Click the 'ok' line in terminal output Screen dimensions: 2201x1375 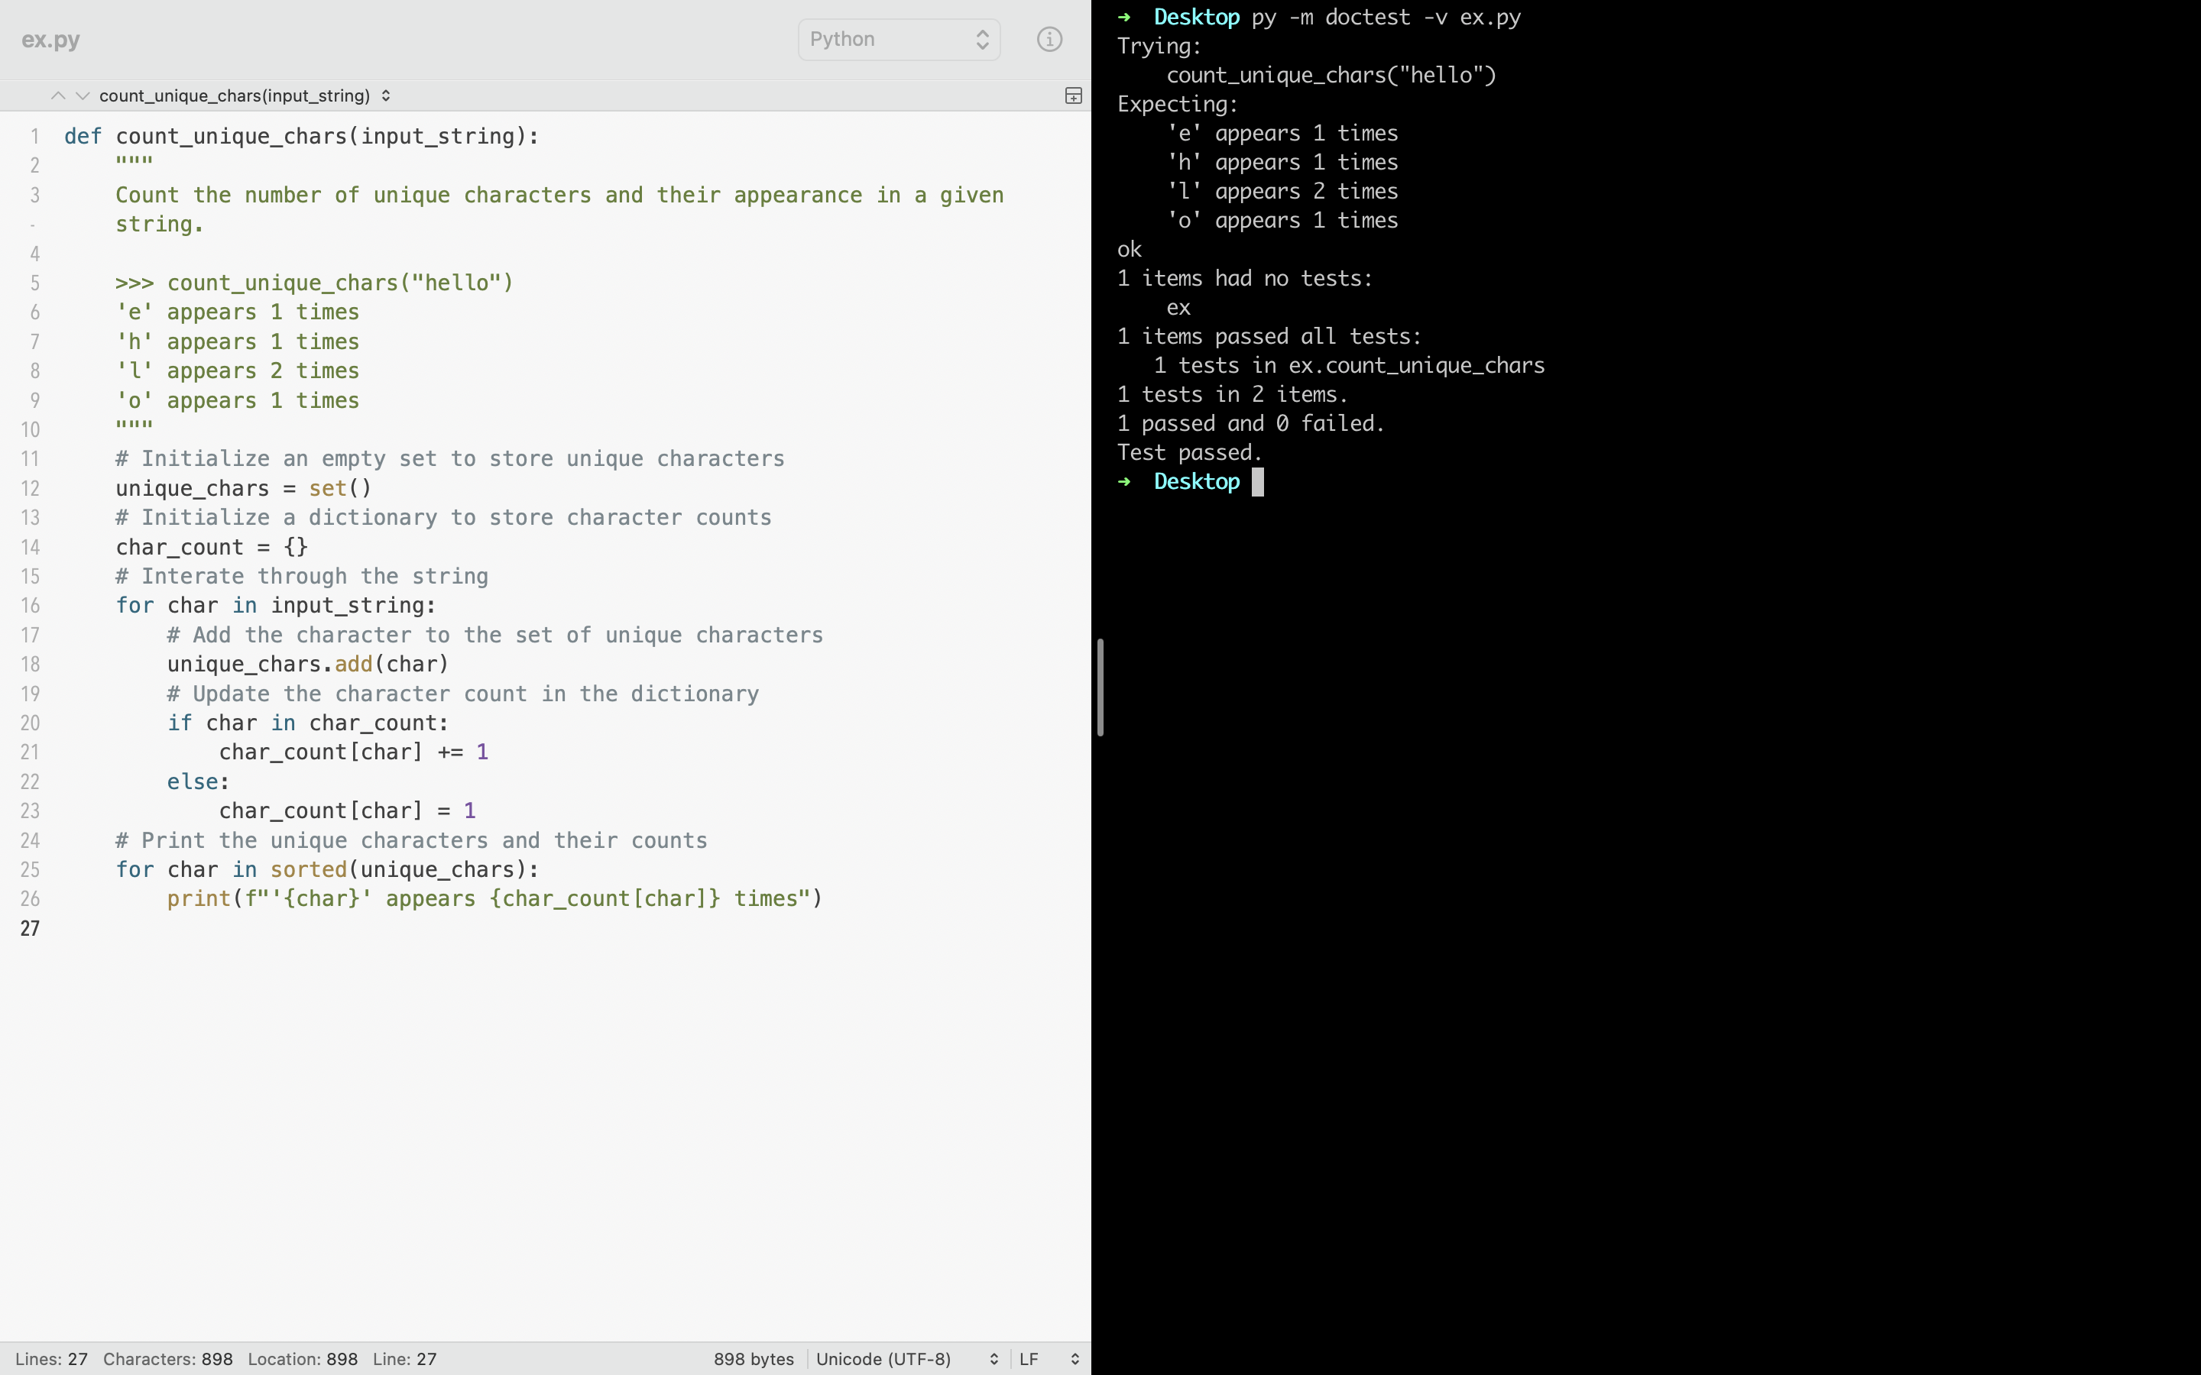click(x=1130, y=249)
